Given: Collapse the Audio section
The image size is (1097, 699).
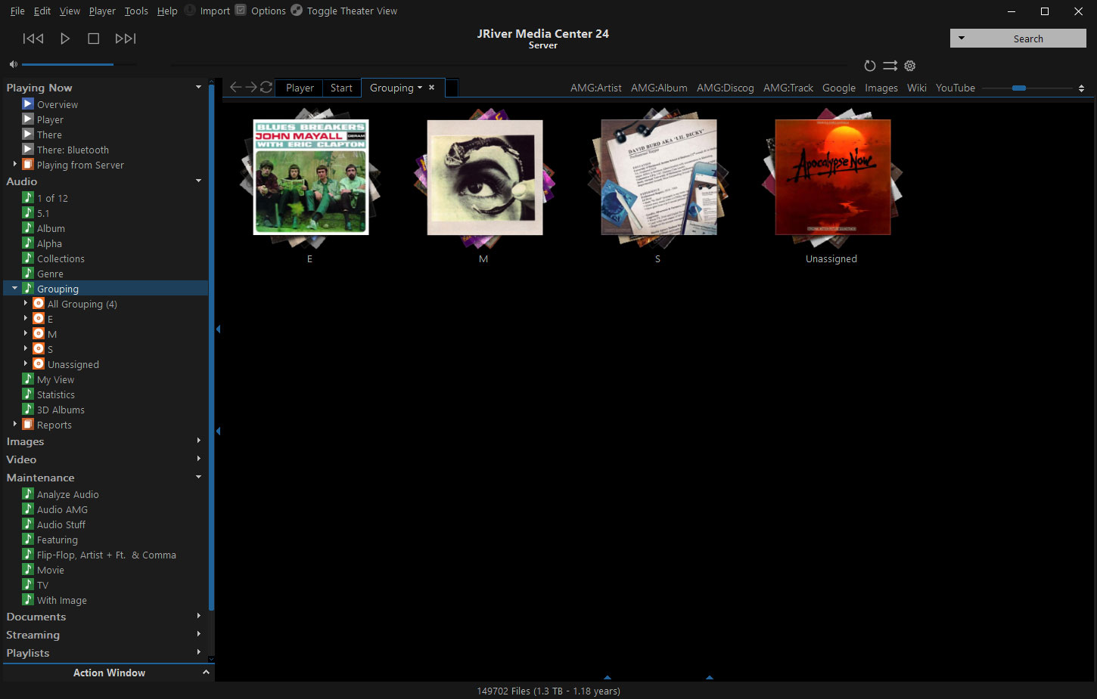Looking at the screenshot, I should (x=199, y=181).
